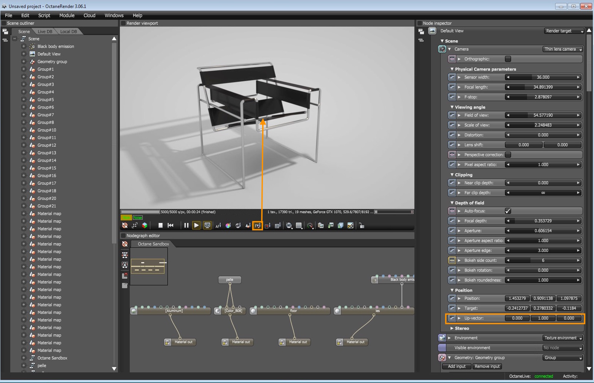Uncheck the Auto-focus checkbox

pyautogui.click(x=508, y=211)
